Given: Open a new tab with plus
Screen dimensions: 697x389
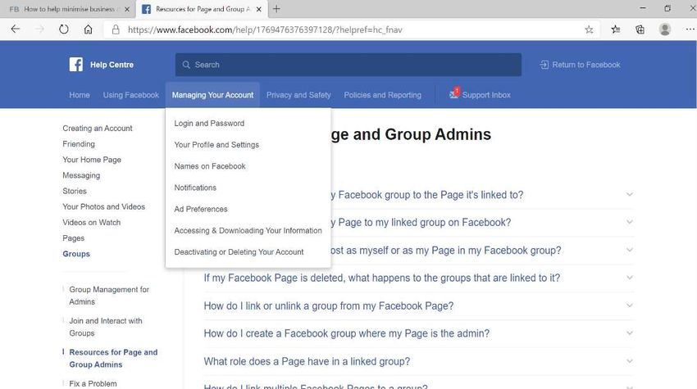Looking at the screenshot, I should pos(276,9).
